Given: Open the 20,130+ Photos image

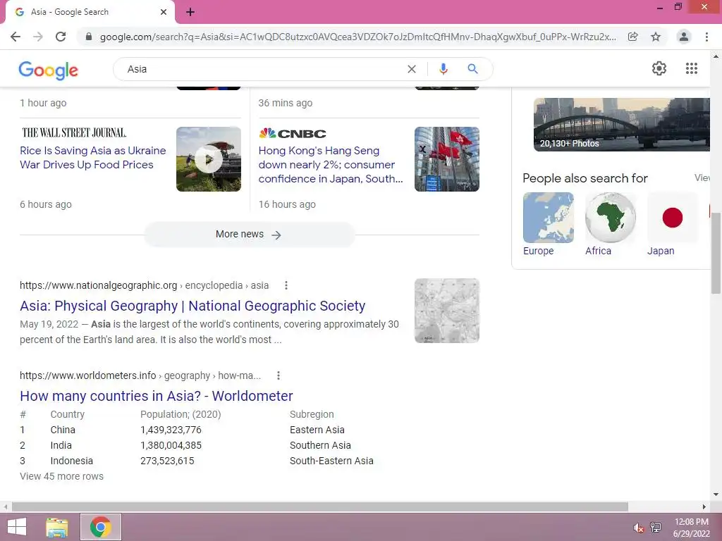Looking at the screenshot, I should [622, 124].
